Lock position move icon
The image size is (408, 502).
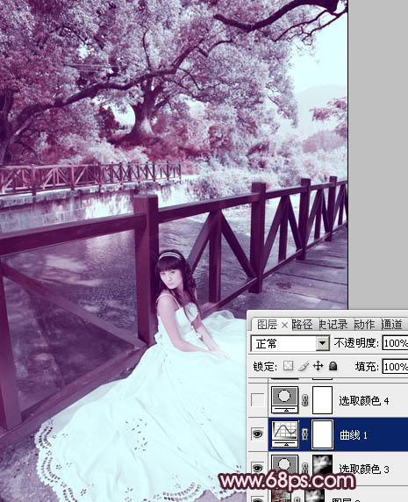319,366
